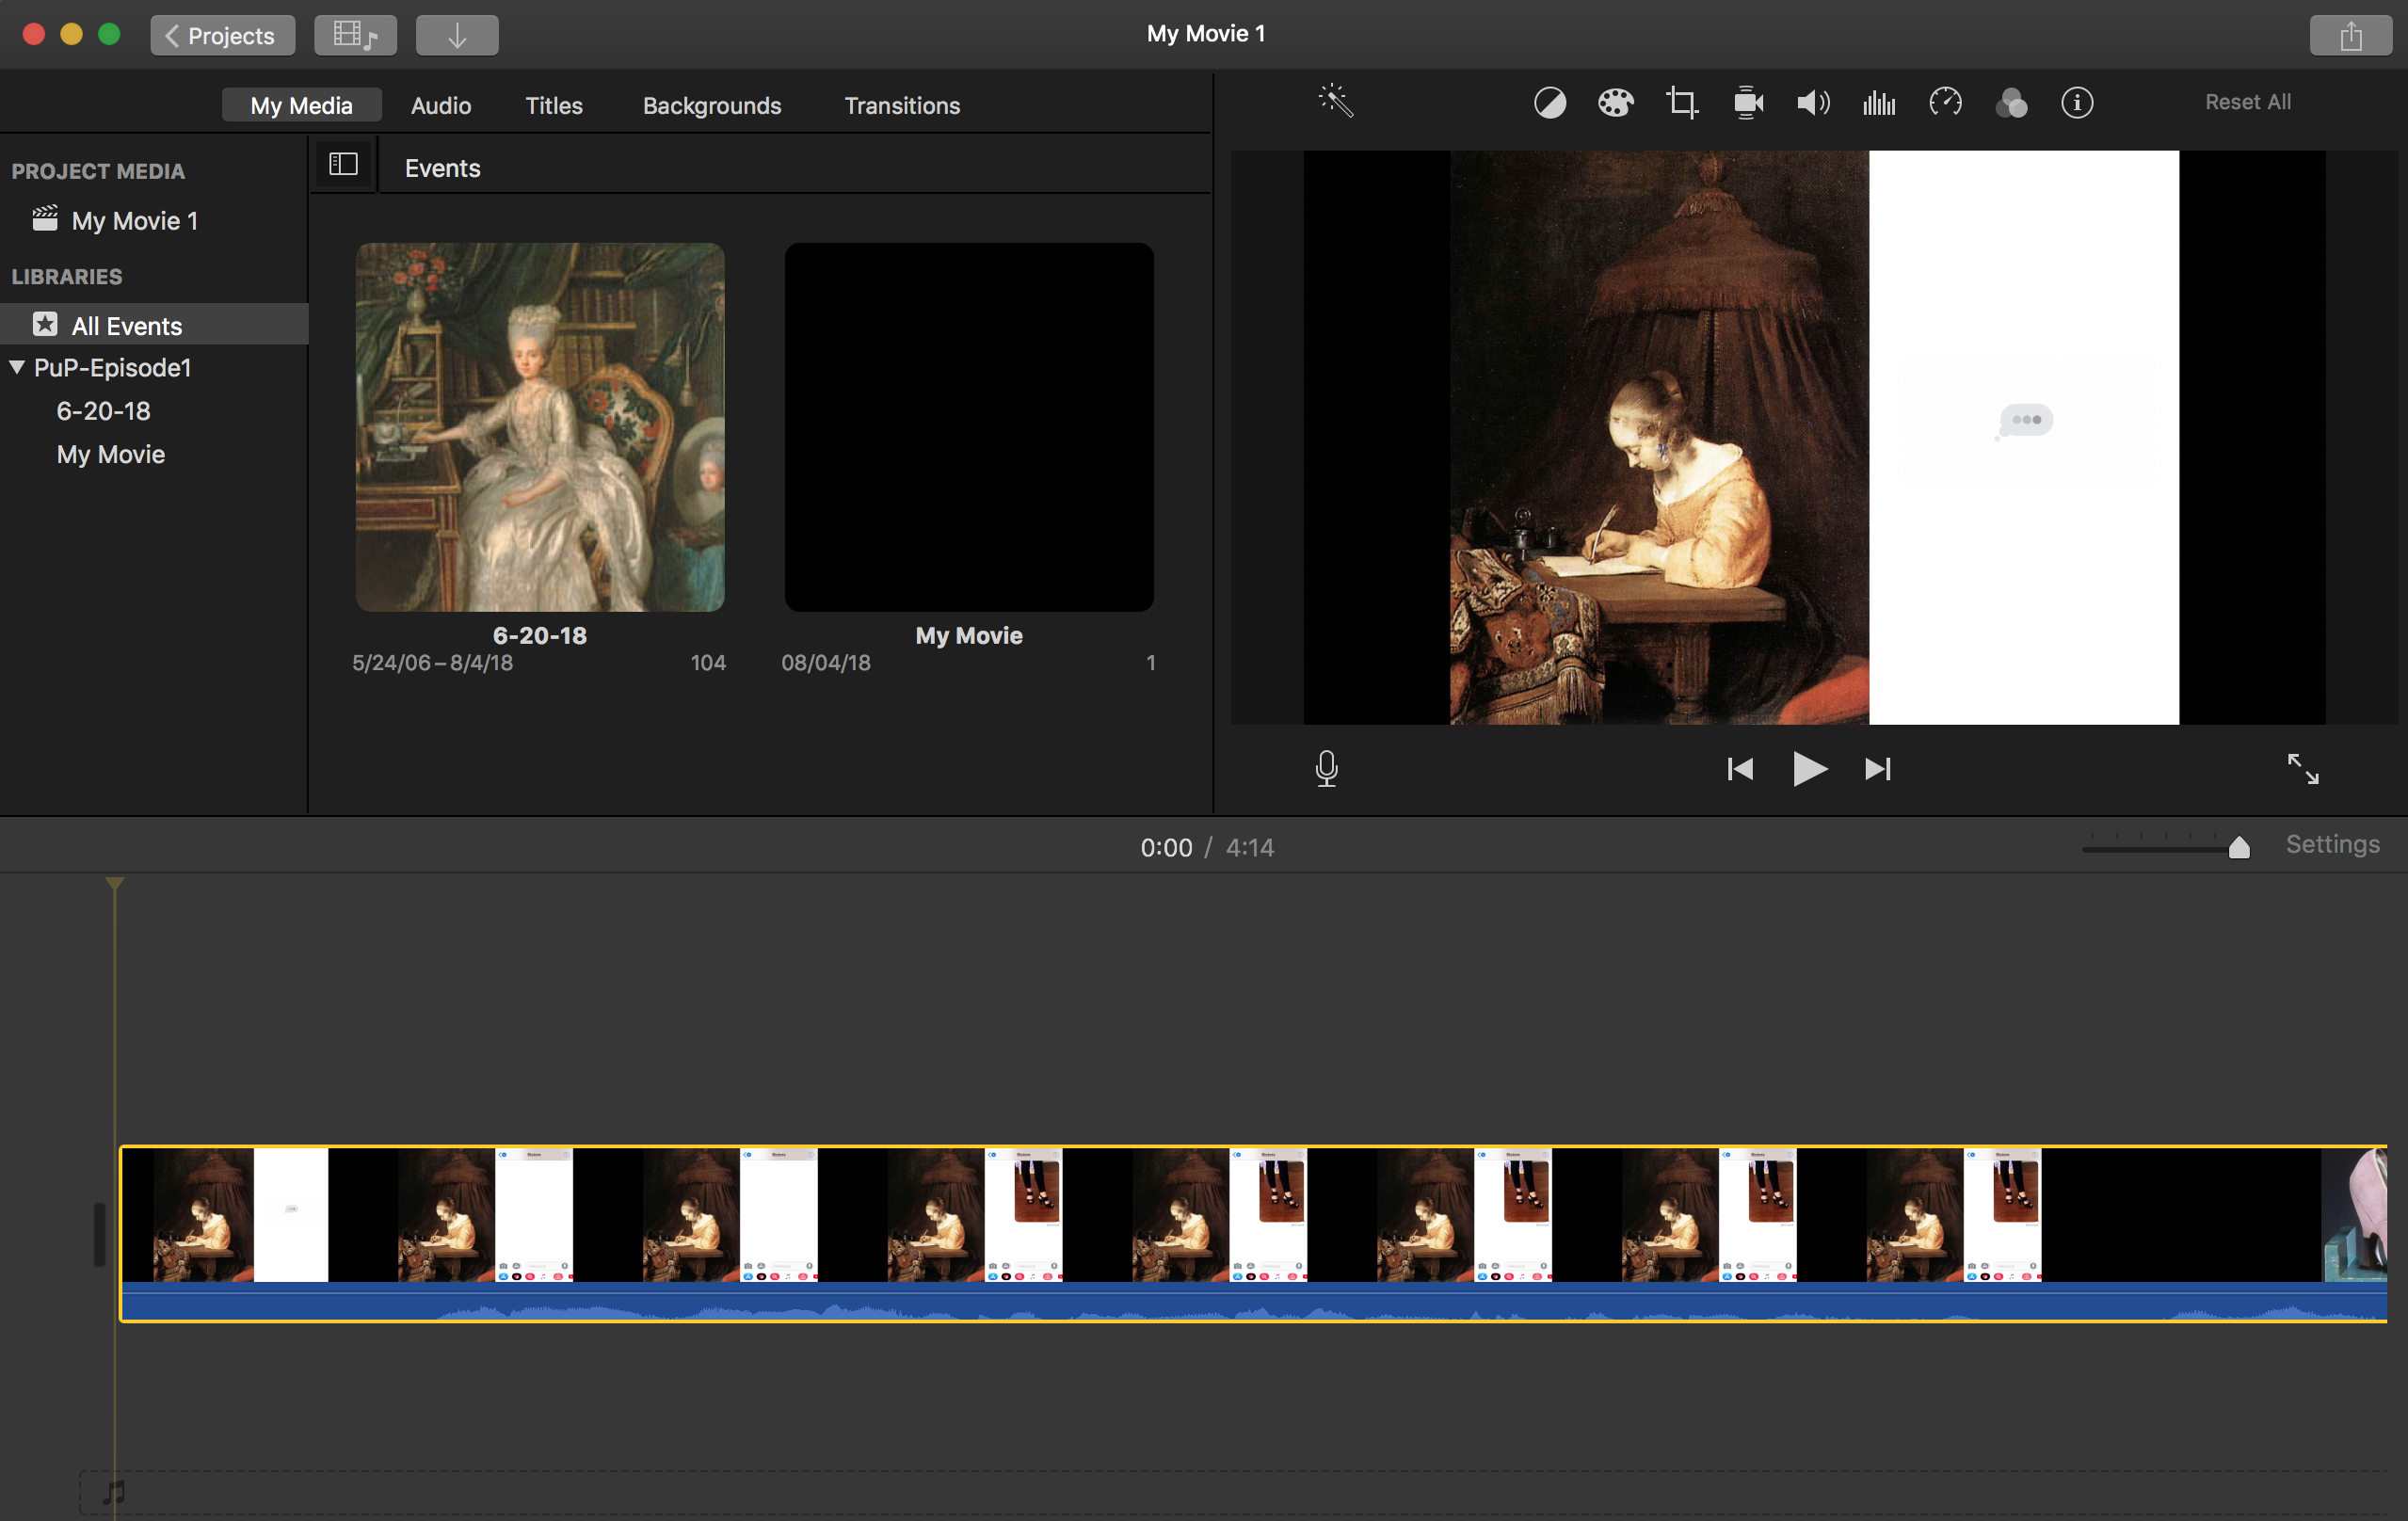Click the magic wand auto-enhance icon
The height and width of the screenshot is (1521, 2408).
pos(1336,102)
